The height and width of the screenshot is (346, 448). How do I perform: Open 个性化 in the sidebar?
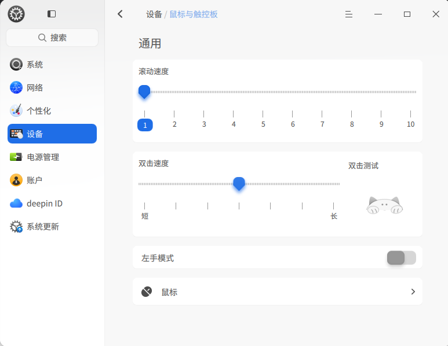[52, 111]
